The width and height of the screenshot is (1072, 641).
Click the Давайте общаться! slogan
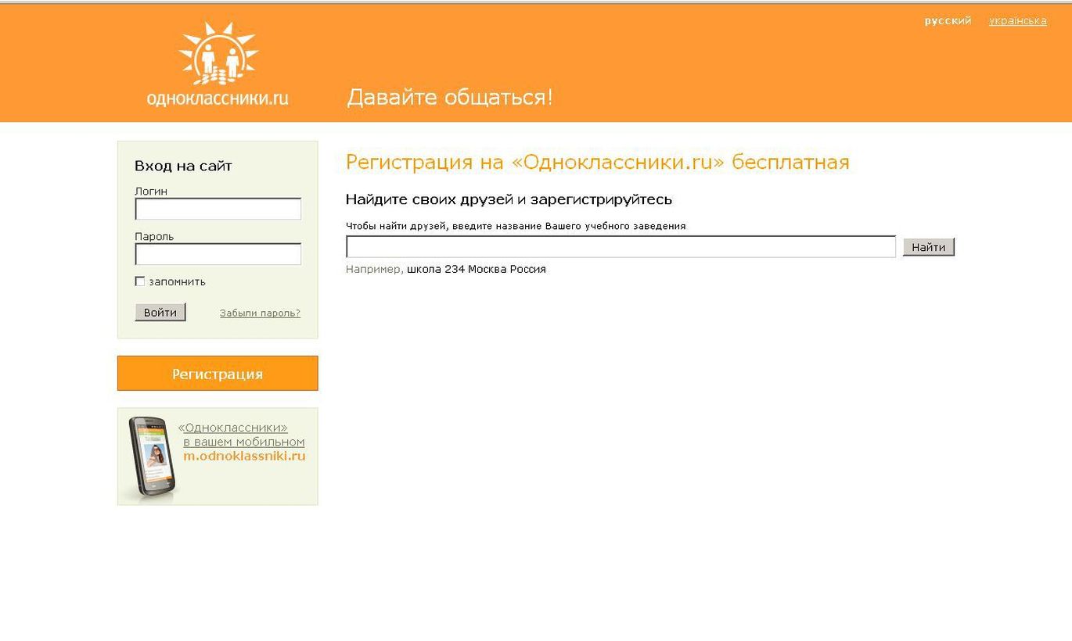450,97
